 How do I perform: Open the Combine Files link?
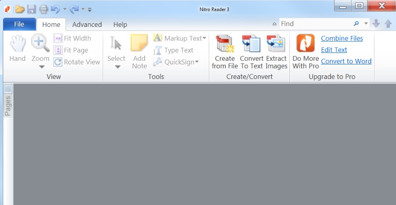342,38
